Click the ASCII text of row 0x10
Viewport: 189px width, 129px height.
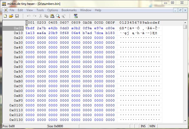click(139, 33)
